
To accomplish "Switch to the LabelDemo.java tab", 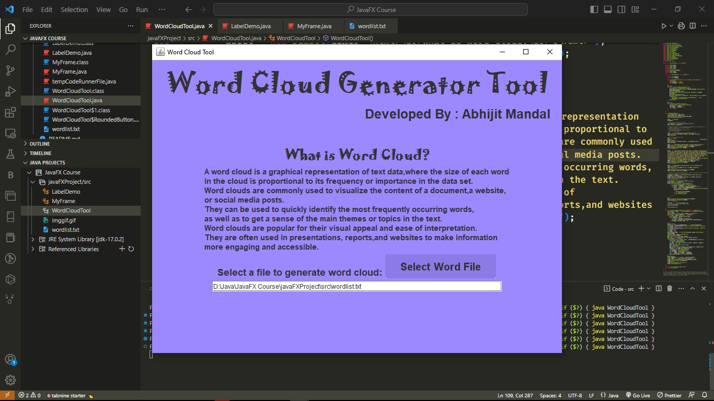I will click(250, 26).
